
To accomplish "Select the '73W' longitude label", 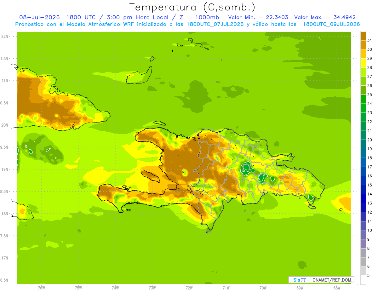I will tap(152, 288).
